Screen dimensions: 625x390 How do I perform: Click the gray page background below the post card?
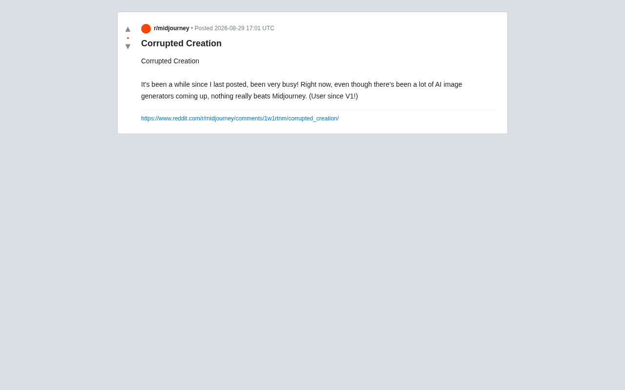pyautogui.click(x=312, y=263)
